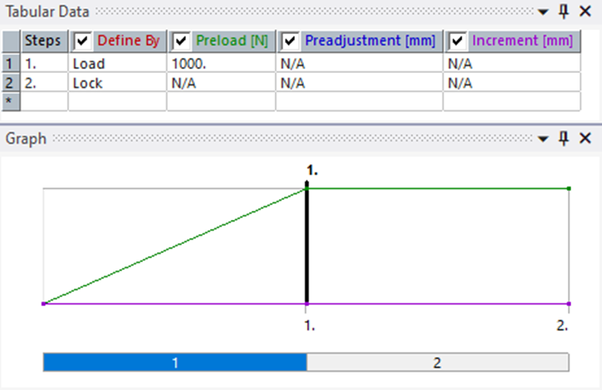Screen dimensions: 602x390
Task: Select the Load cell in step 1
Action: [117, 63]
